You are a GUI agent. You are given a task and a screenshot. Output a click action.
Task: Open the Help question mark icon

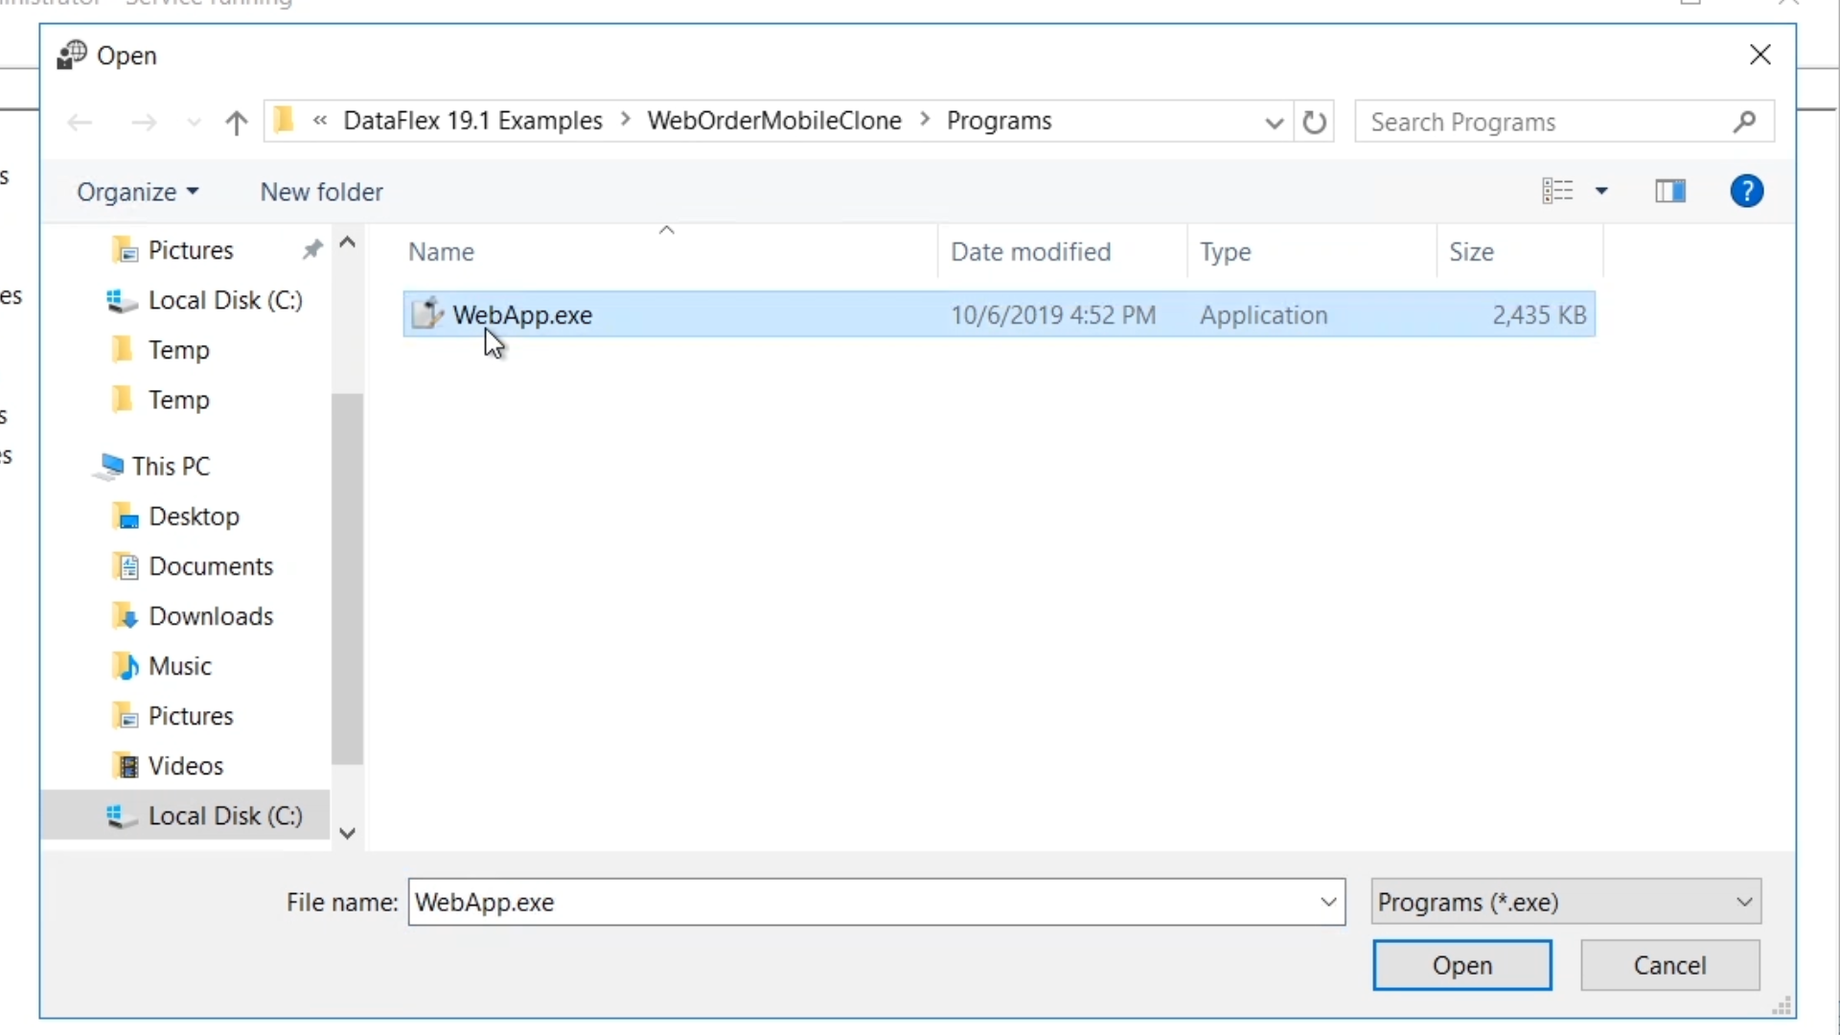coord(1746,192)
